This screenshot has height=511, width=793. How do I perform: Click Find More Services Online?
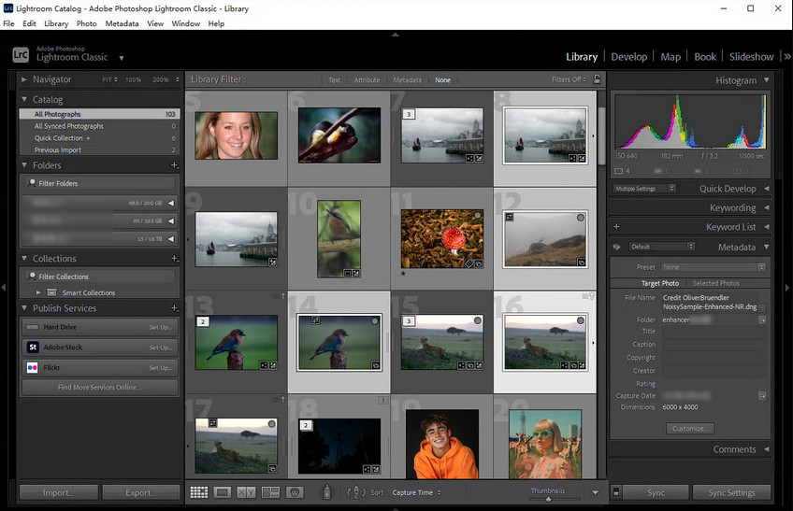coord(100,387)
